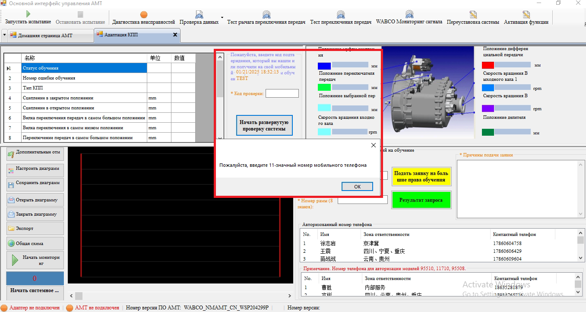Click the 名称 column header

click(x=84, y=58)
